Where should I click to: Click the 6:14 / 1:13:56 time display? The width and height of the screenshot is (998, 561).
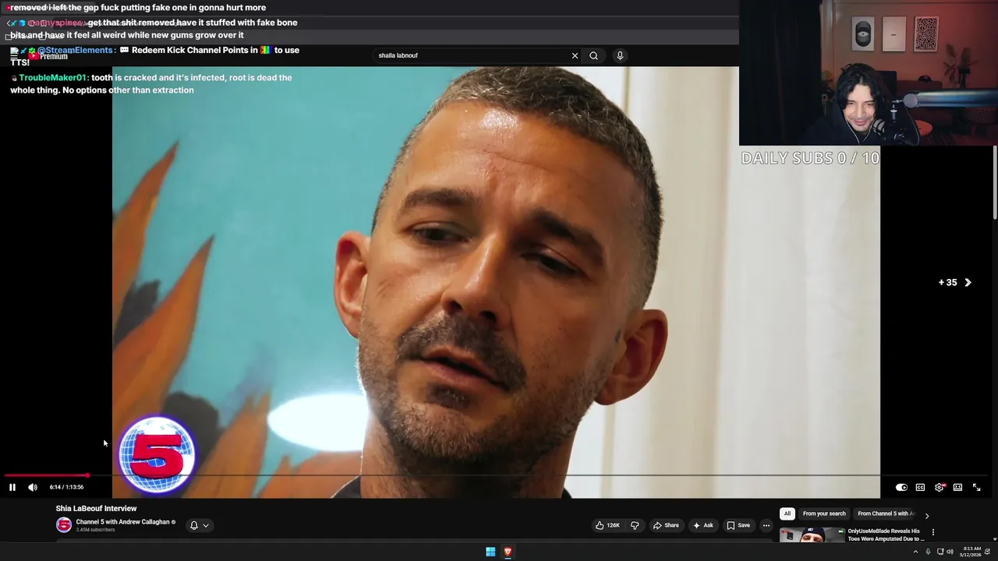click(66, 487)
